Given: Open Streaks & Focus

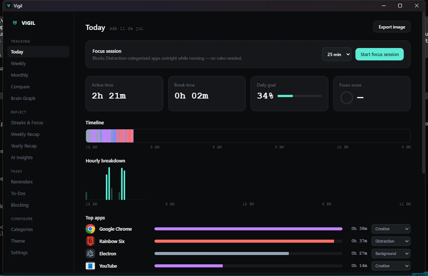Looking at the screenshot, I should tap(38, 123).
